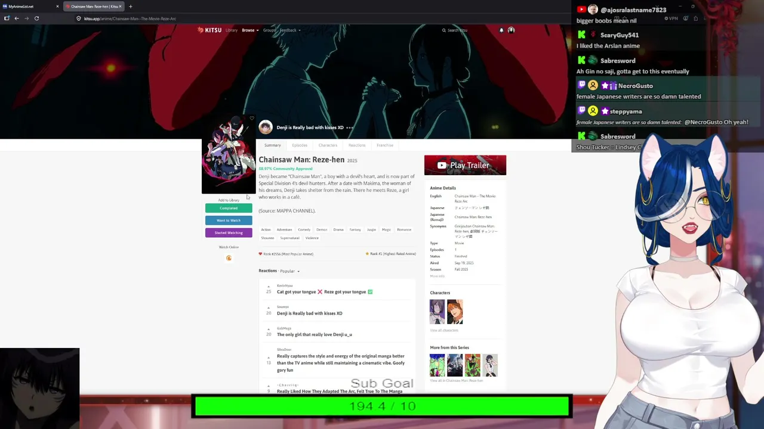Open the Groups navigation link
This screenshot has height=429, width=764.
(269, 30)
